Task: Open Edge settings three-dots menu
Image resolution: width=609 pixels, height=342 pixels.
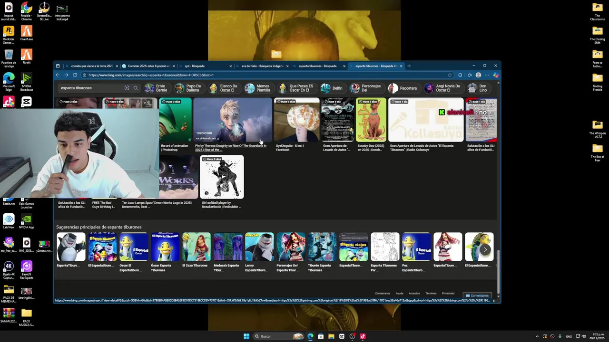Action: click(487, 75)
